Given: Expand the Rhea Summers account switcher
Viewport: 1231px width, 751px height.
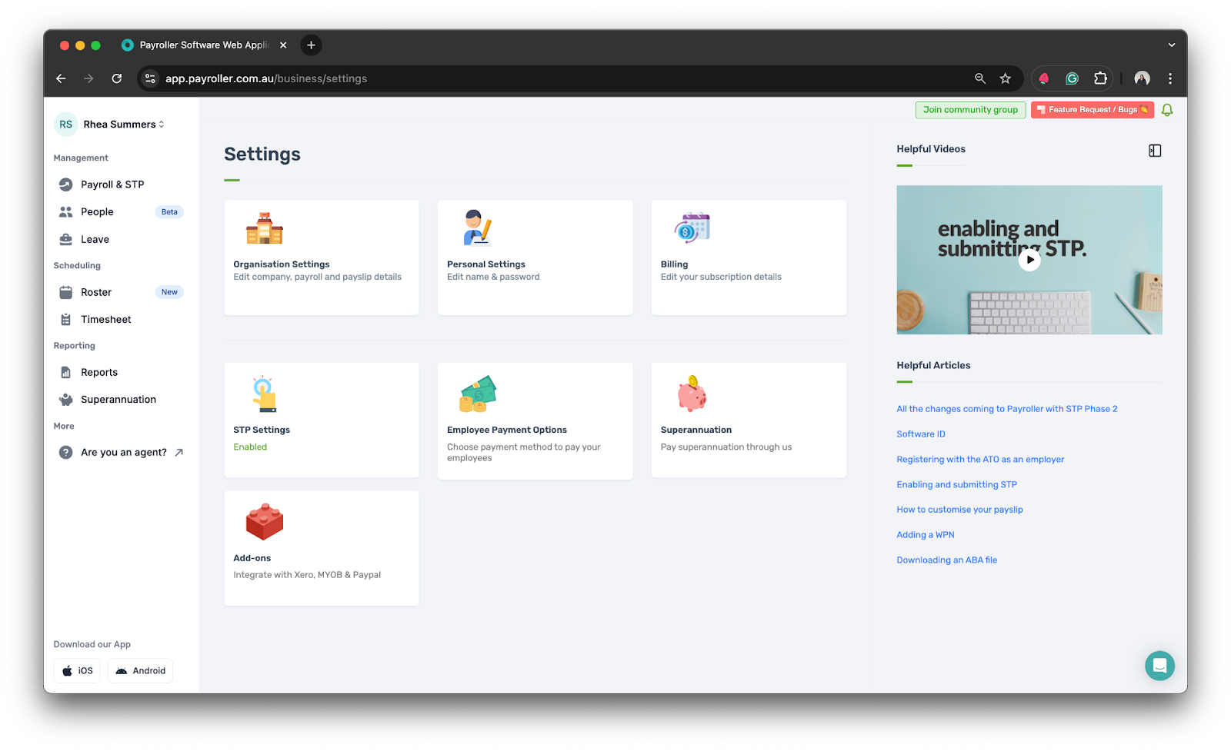Looking at the screenshot, I should [124, 125].
